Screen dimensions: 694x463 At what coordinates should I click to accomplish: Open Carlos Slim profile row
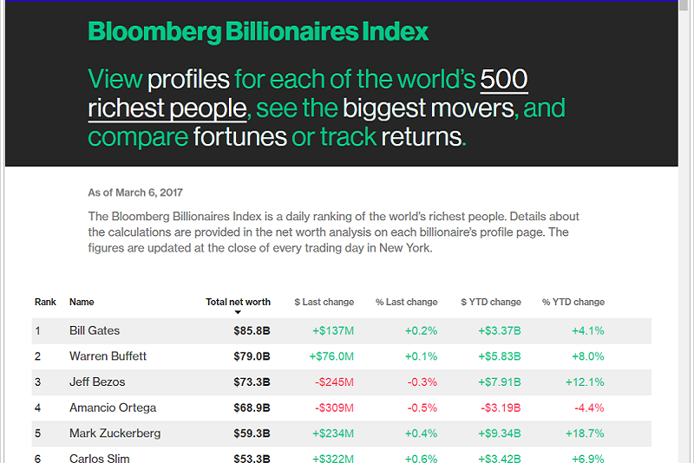tap(341, 455)
